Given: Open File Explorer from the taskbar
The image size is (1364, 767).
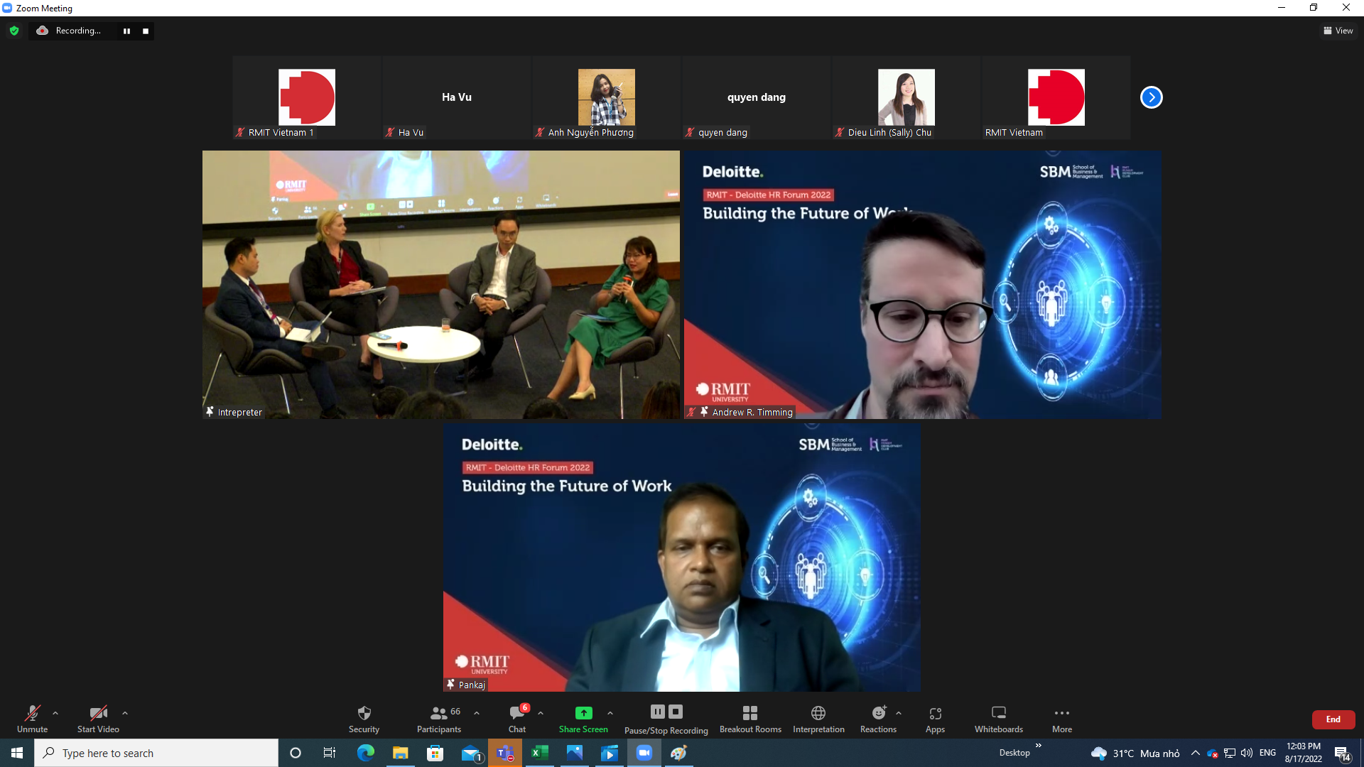Looking at the screenshot, I should [x=400, y=753].
